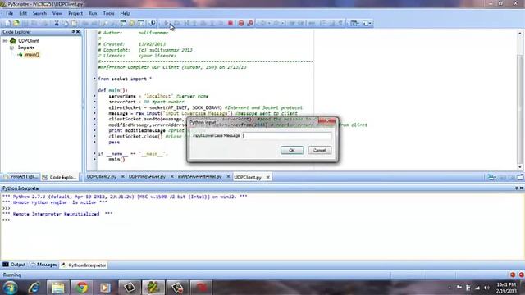Open the Search menu
The height and width of the screenshot is (295, 525).
pos(39,13)
